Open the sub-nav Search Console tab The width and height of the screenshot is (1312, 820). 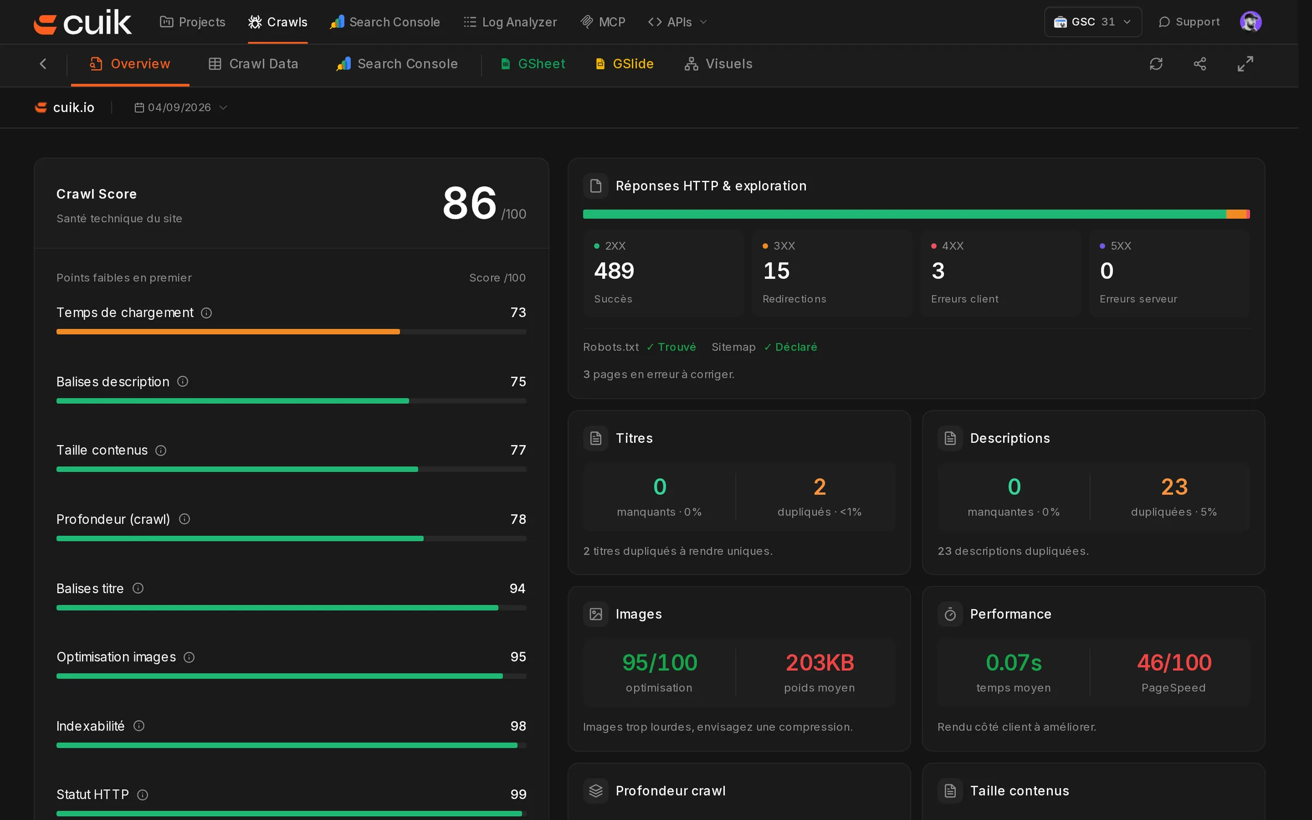coord(397,64)
